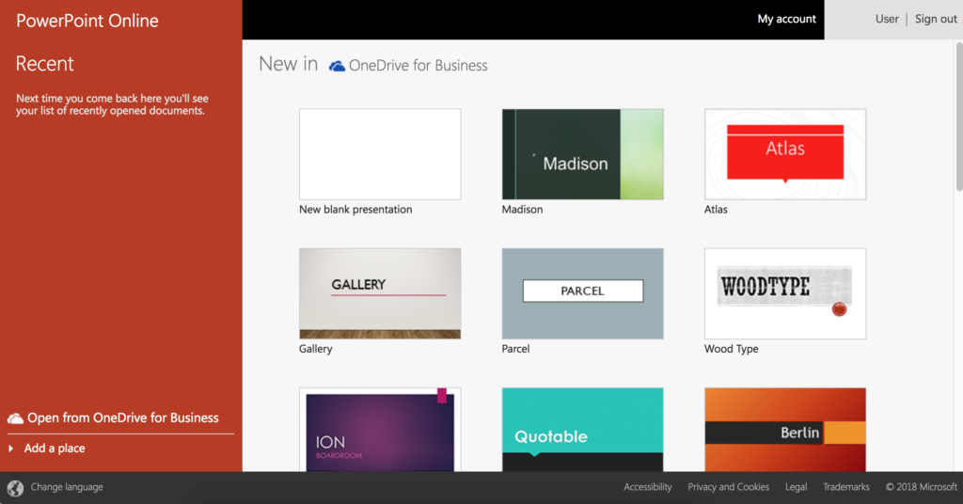The image size is (963, 504).
Task: Click the Recent heading
Action: [44, 64]
